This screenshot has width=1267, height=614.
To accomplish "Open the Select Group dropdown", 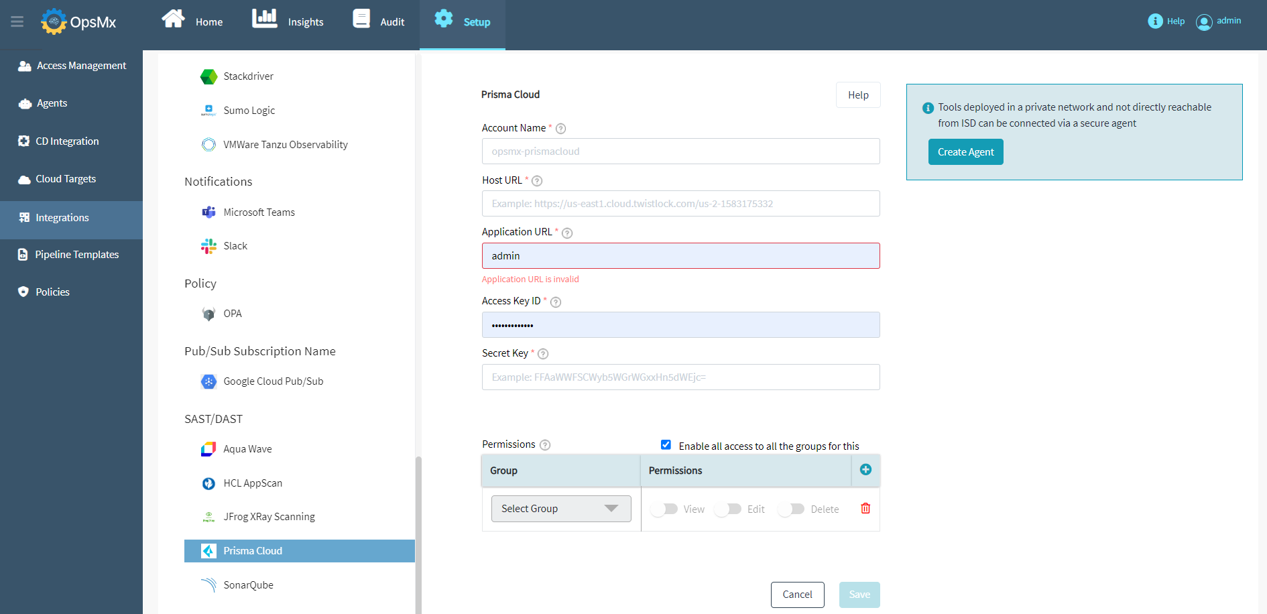I will tap(561, 509).
